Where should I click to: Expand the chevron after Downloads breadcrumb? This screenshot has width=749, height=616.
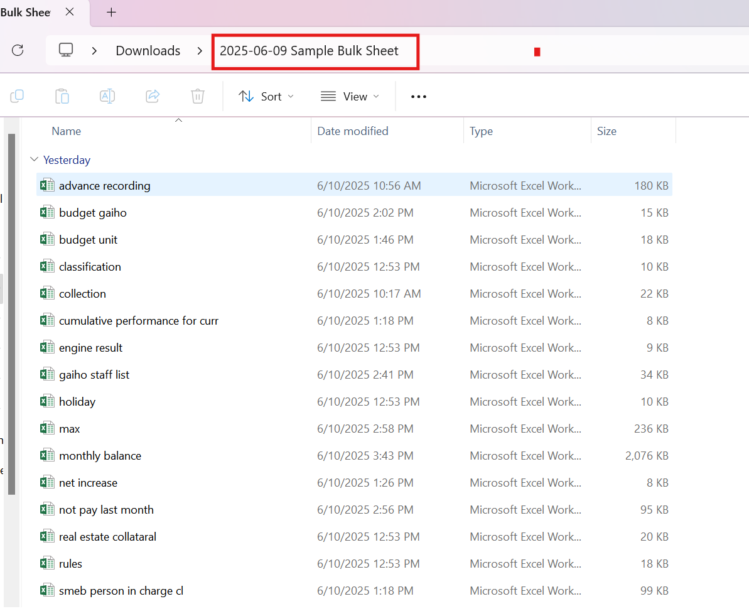tap(200, 51)
